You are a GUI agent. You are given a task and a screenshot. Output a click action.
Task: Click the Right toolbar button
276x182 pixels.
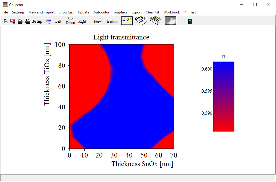(82, 22)
